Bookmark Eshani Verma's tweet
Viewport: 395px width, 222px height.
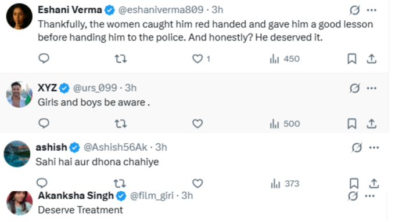[352, 59]
